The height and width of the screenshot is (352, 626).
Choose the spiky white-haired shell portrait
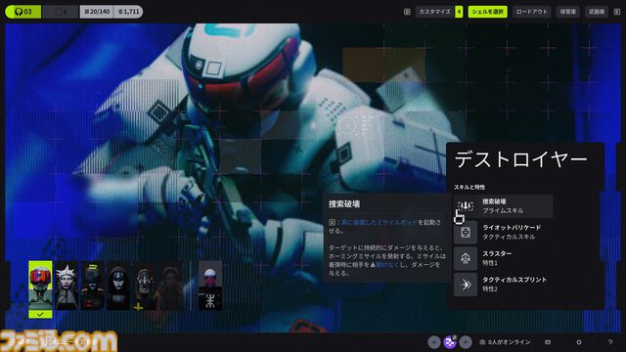click(67, 286)
